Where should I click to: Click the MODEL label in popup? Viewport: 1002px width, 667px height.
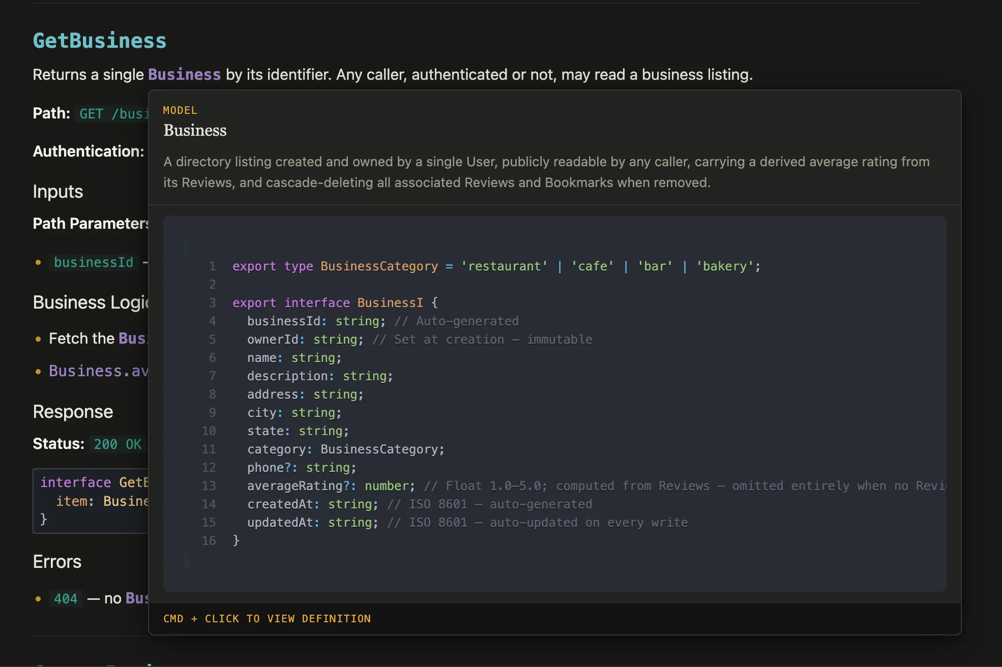point(180,110)
